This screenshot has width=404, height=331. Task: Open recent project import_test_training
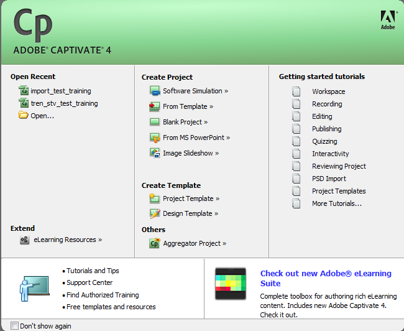point(61,91)
